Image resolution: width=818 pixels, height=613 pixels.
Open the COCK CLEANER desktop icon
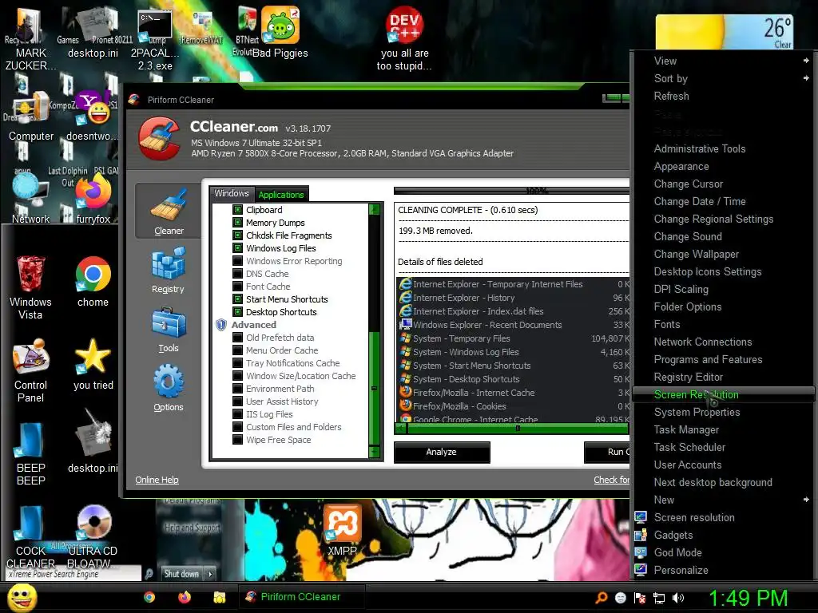click(30, 537)
